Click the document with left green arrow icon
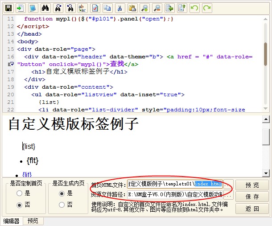 coord(169,8)
